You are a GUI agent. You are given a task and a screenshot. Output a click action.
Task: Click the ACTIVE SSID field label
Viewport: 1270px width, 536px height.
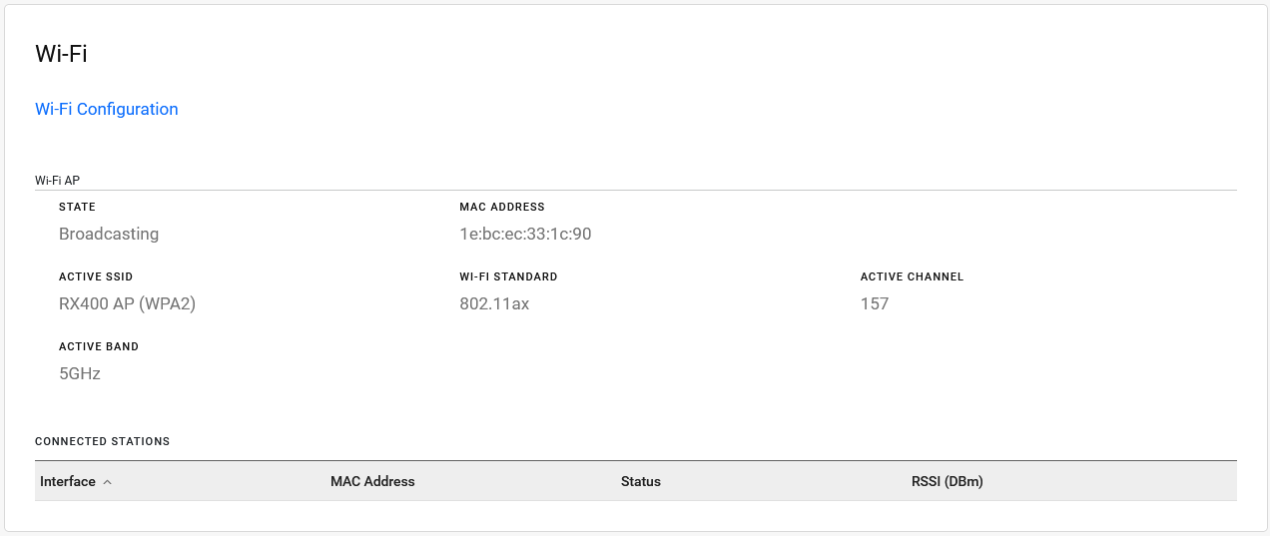click(96, 276)
